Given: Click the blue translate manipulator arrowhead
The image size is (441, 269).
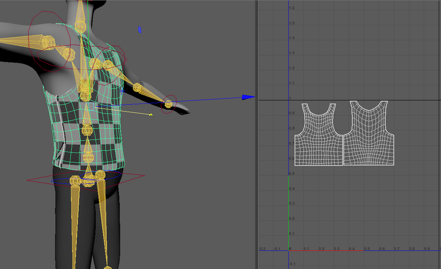Looking at the screenshot, I should click(248, 97).
